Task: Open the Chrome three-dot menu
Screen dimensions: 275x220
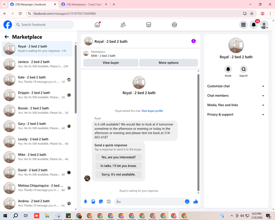Action: [270, 14]
